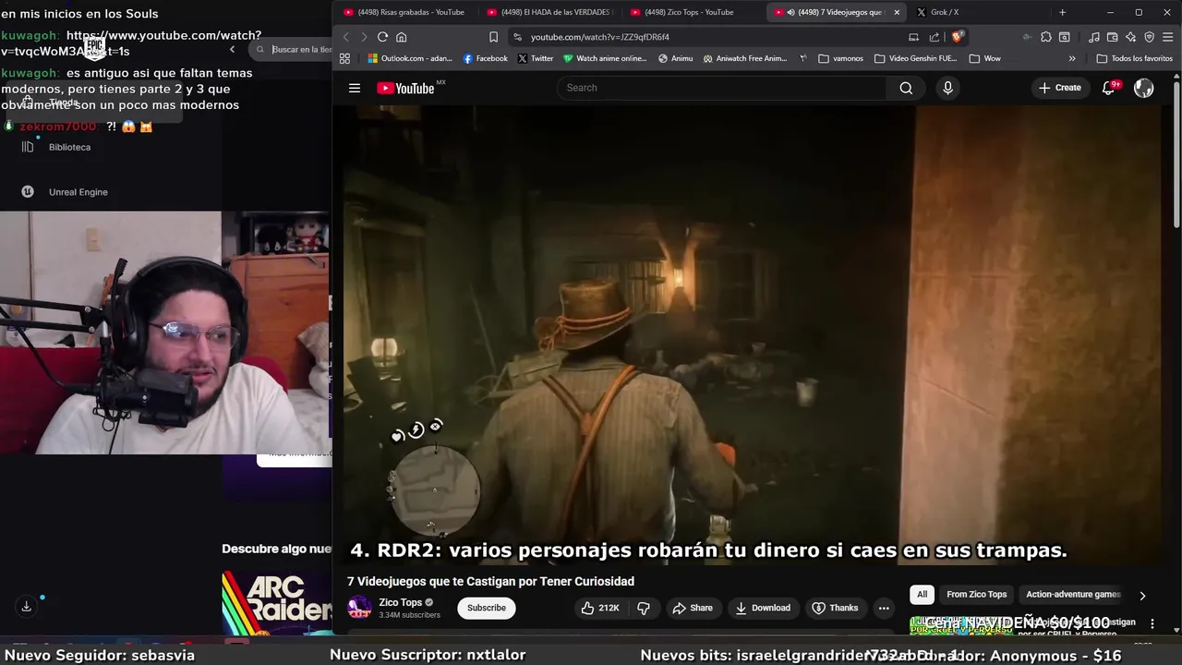Select the All filter chip
The width and height of the screenshot is (1182, 665).
[922, 595]
